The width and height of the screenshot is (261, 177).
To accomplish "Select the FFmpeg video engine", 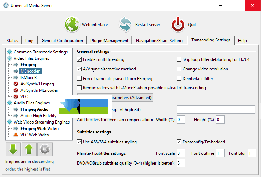I will (x=28, y=65).
